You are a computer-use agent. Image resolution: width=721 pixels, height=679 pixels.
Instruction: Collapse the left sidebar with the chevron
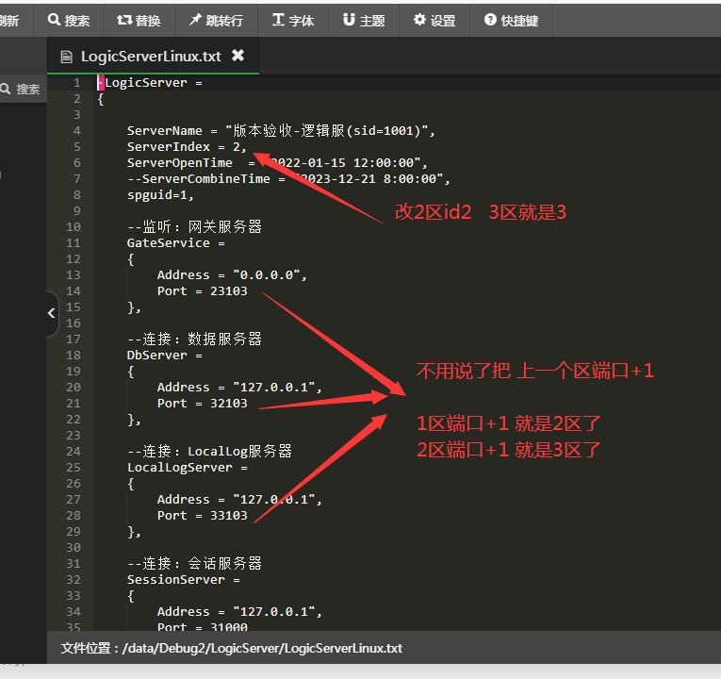tap(52, 313)
